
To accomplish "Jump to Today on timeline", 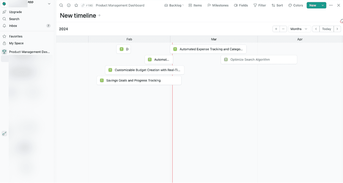I will pyautogui.click(x=326, y=29).
